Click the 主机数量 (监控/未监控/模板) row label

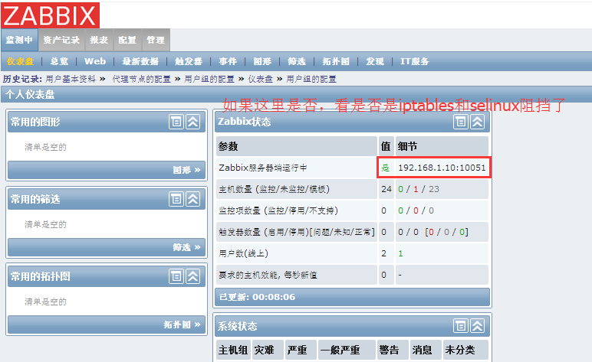(x=274, y=189)
